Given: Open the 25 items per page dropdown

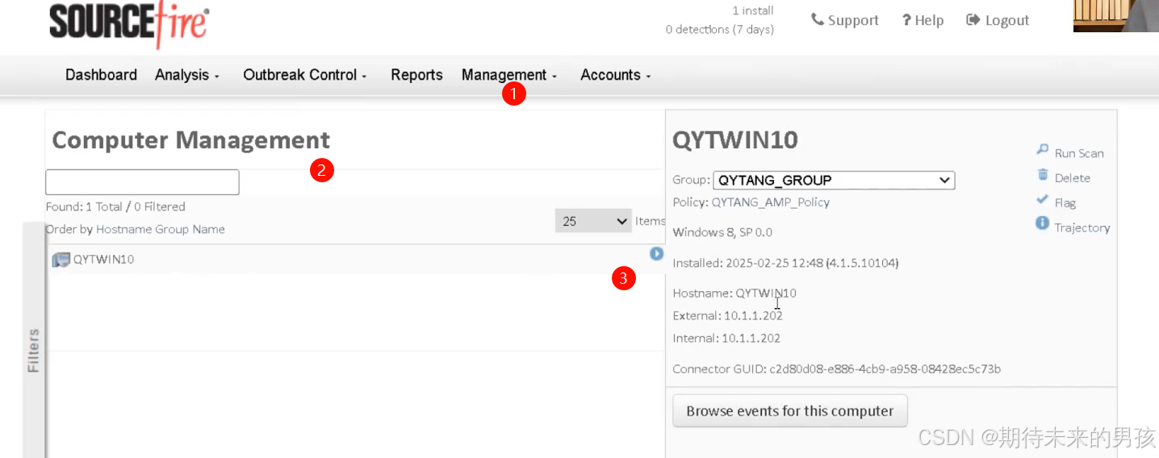Looking at the screenshot, I should point(593,221).
